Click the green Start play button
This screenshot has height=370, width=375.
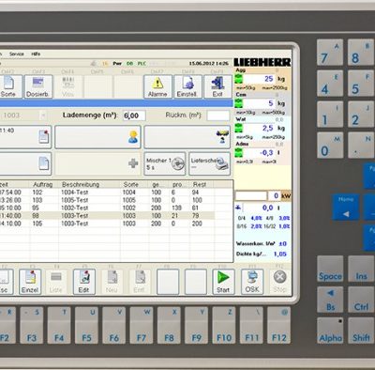point(223,282)
